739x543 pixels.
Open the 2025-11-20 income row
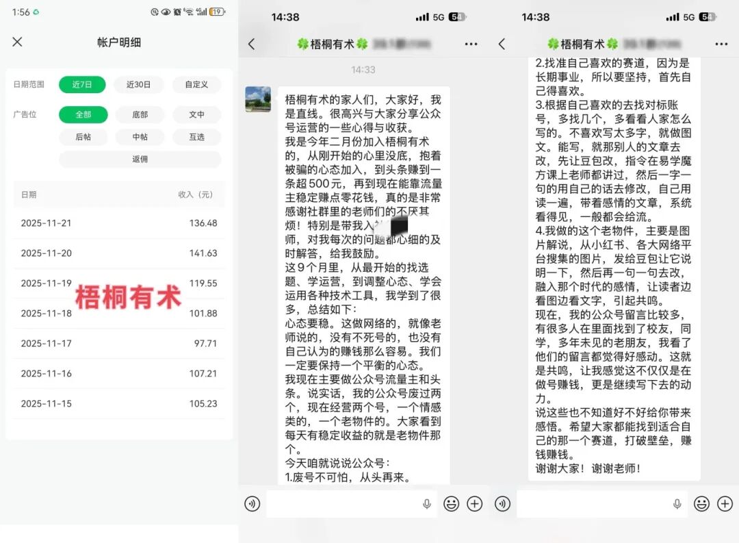[x=118, y=253]
